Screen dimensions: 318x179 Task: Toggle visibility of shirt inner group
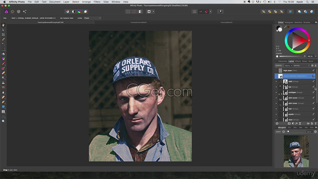coord(313,103)
